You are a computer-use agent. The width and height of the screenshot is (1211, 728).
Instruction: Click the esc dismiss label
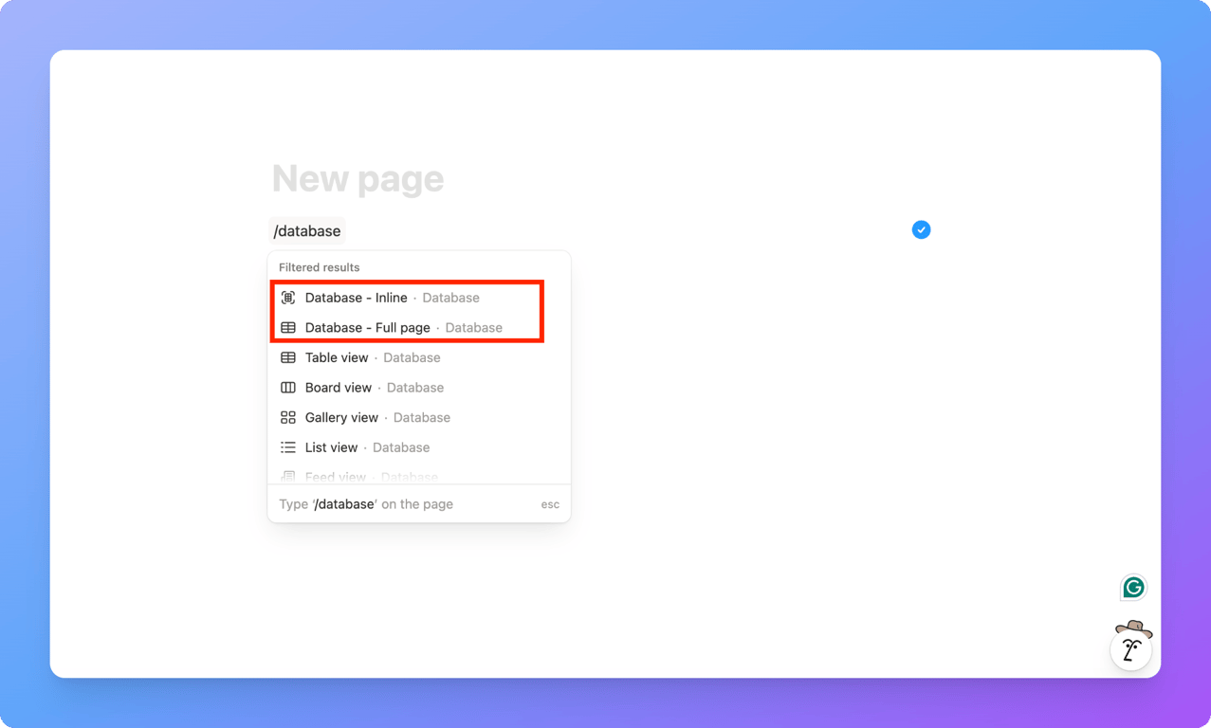(x=550, y=503)
